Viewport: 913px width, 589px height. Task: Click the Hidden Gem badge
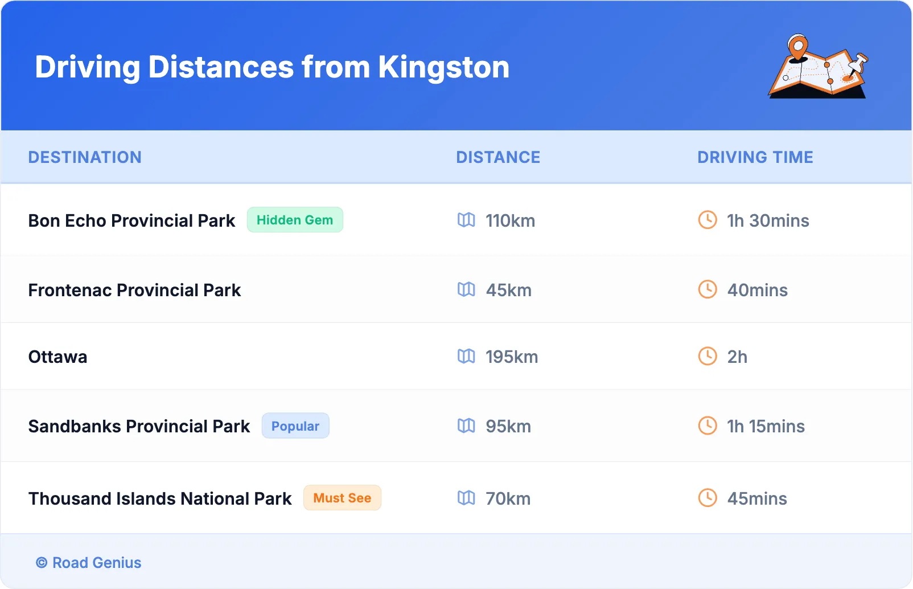click(295, 220)
